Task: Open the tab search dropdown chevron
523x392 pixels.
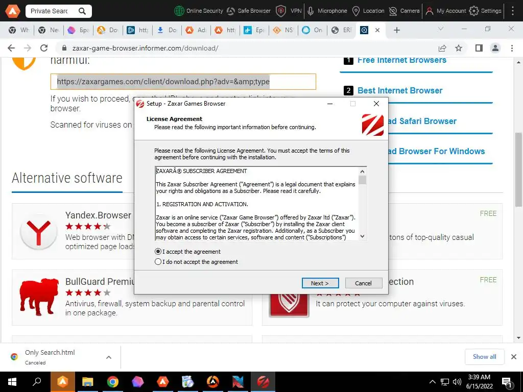Action: [441, 29]
